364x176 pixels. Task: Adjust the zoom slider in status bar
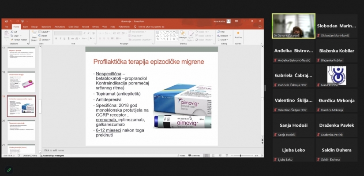[x=240, y=155]
